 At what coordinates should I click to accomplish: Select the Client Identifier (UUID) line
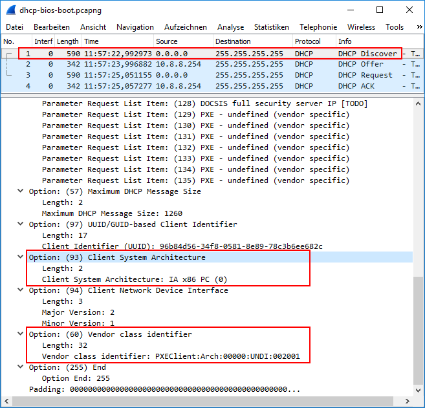(x=182, y=246)
